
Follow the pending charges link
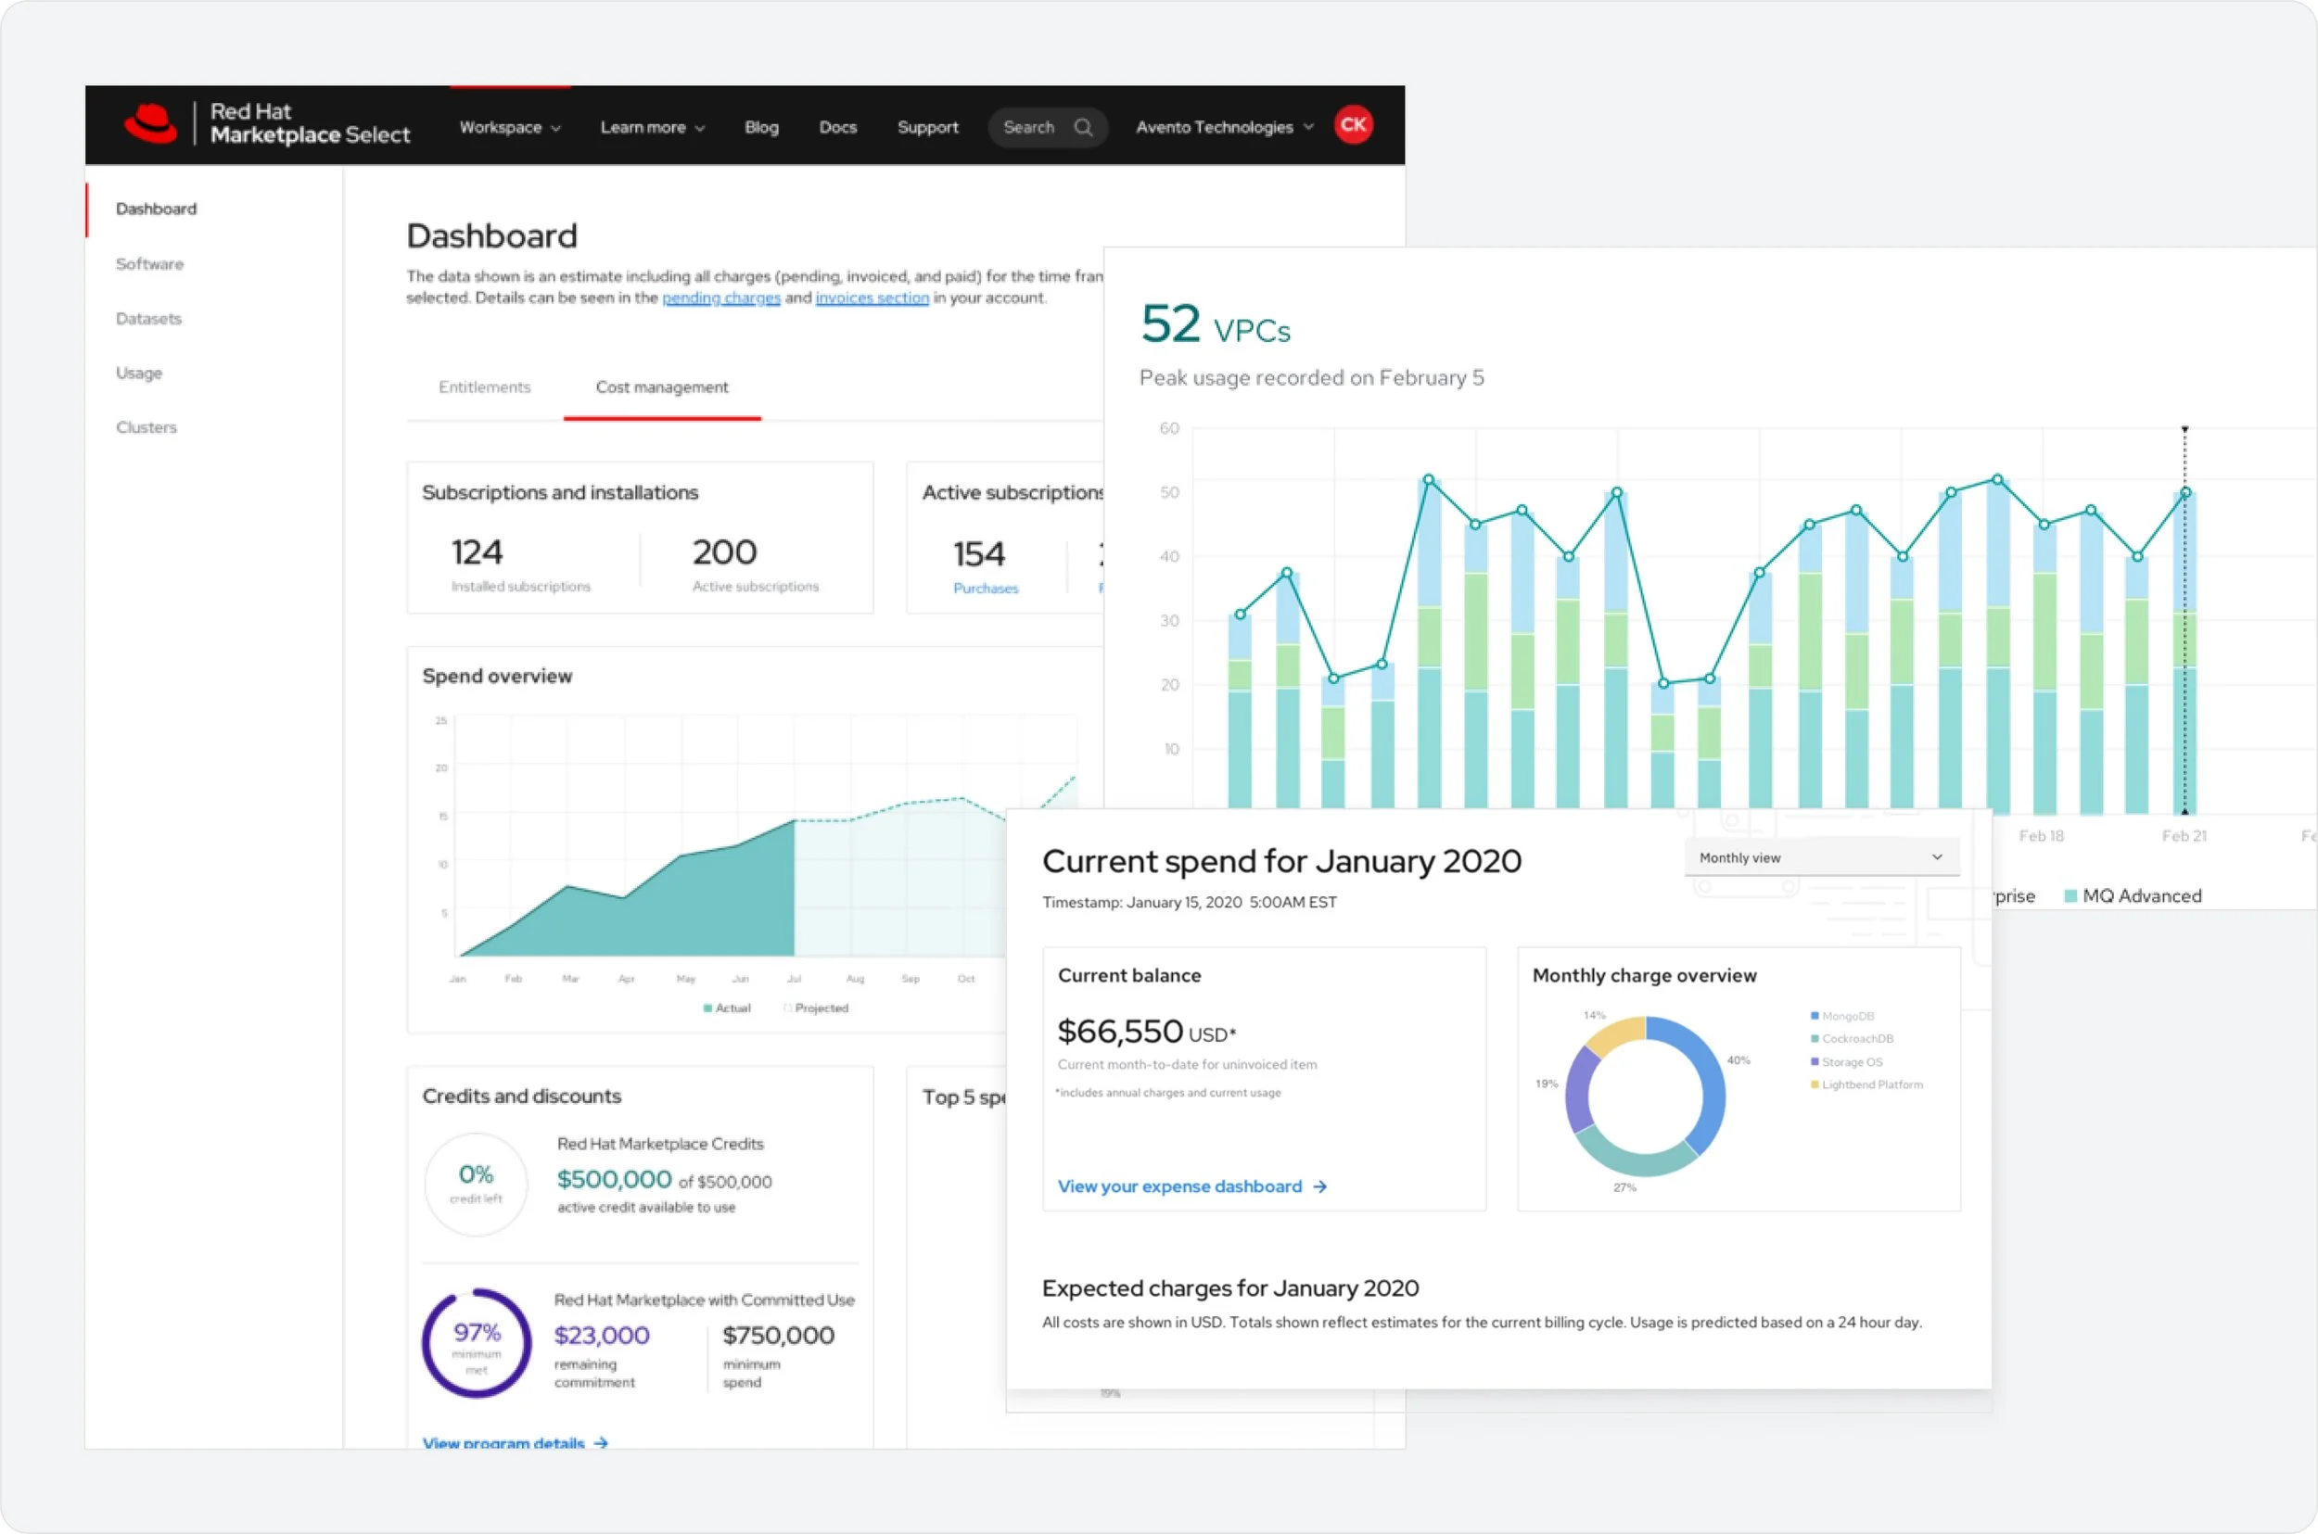point(721,298)
